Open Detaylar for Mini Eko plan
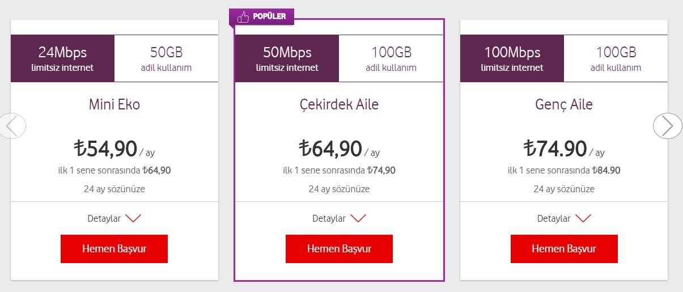The width and height of the screenshot is (683, 292). pos(104,218)
